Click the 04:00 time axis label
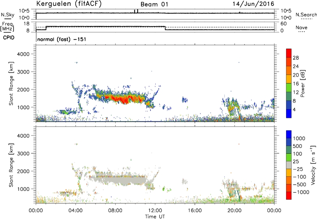This screenshot has width=317, height=219. click(x=75, y=211)
